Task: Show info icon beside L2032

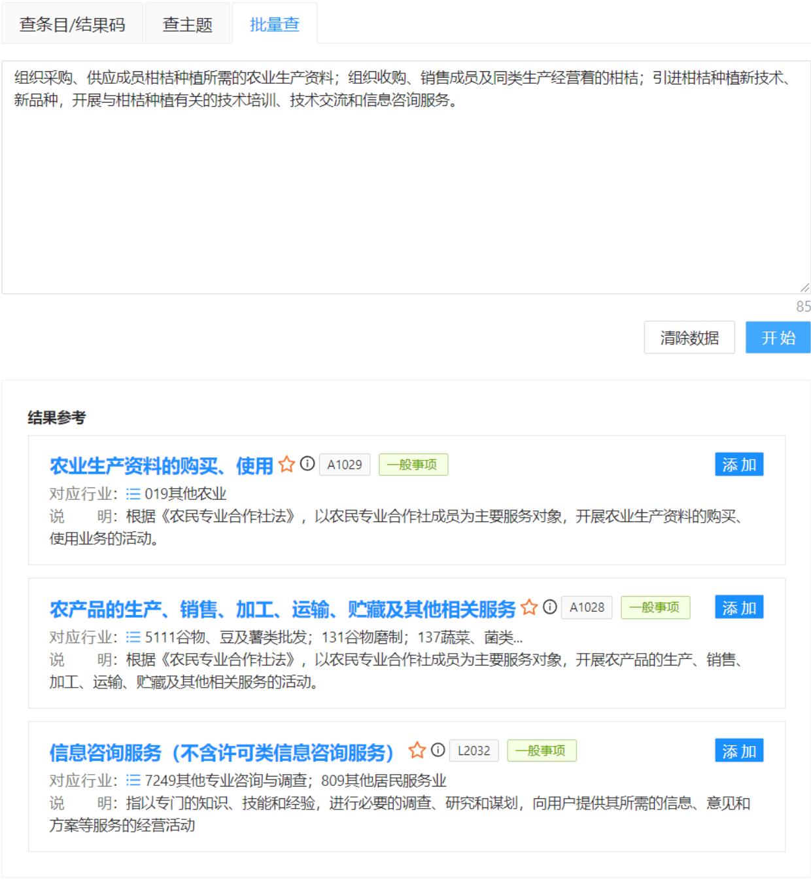Action: 438,751
